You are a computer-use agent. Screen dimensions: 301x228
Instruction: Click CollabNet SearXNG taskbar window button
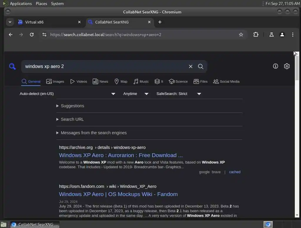click(35, 224)
